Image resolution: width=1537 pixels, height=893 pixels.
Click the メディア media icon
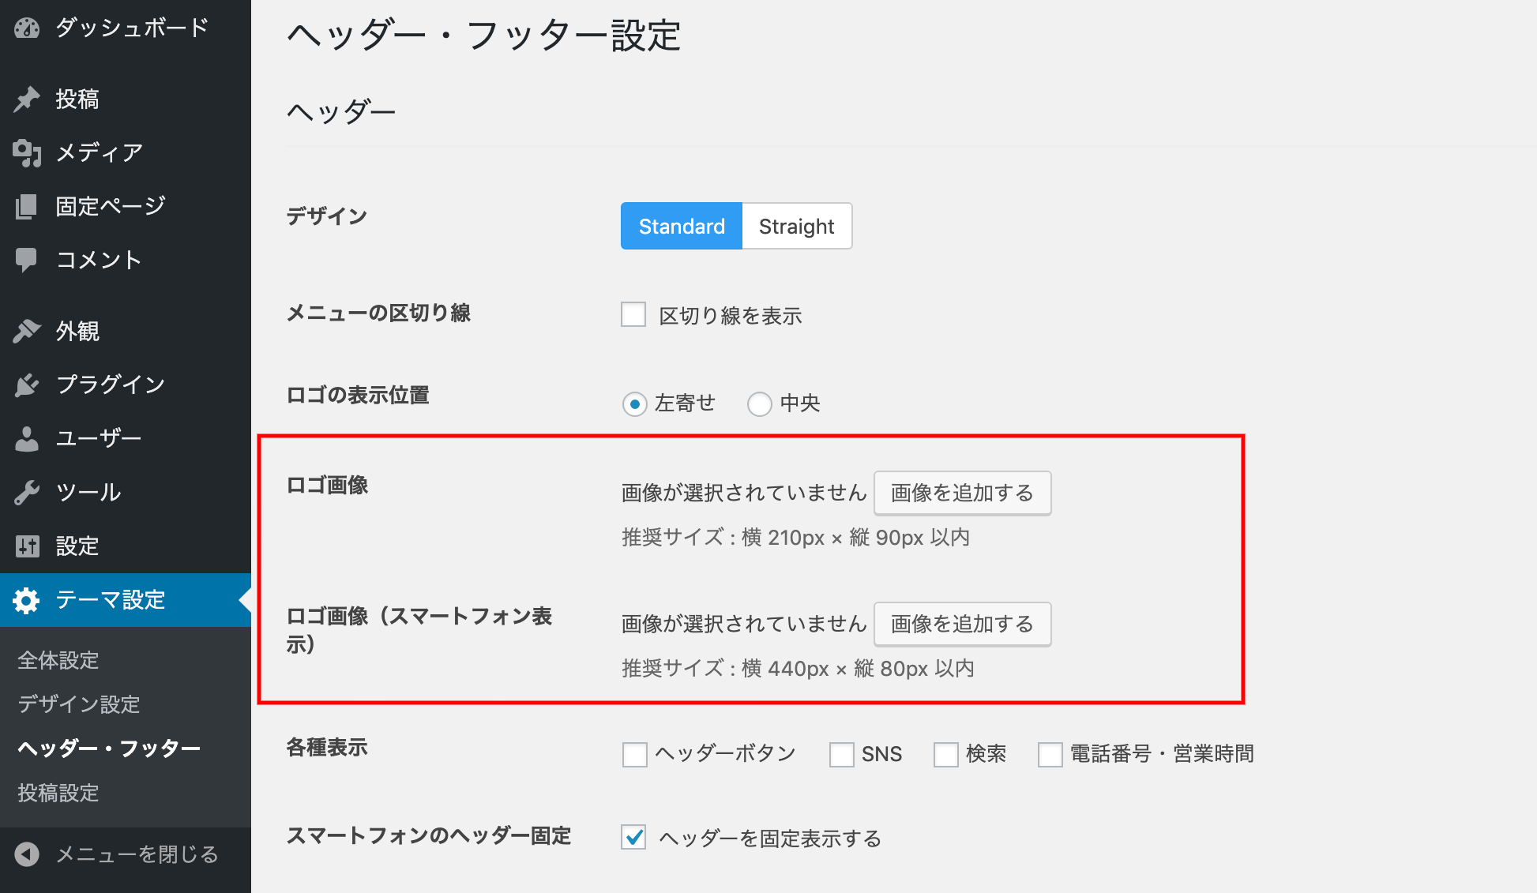(27, 152)
